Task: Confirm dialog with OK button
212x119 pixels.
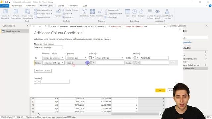Action: click(160, 90)
